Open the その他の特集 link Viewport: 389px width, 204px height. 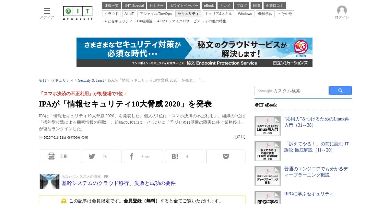(215, 21)
